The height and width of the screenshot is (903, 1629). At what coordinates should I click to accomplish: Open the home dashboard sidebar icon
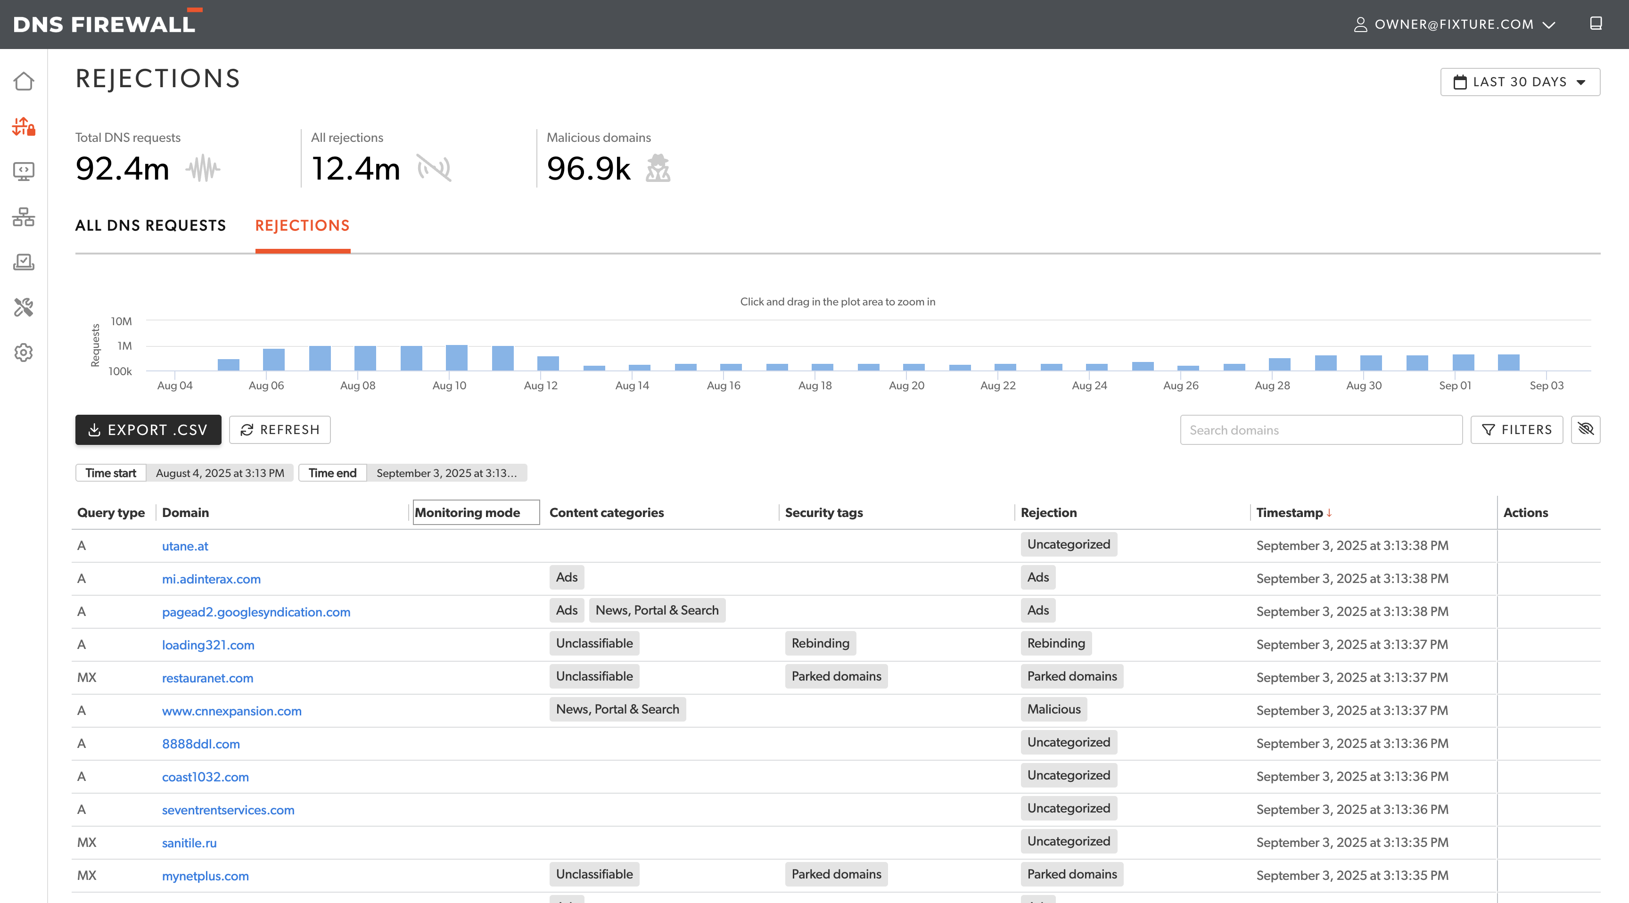pos(24,82)
